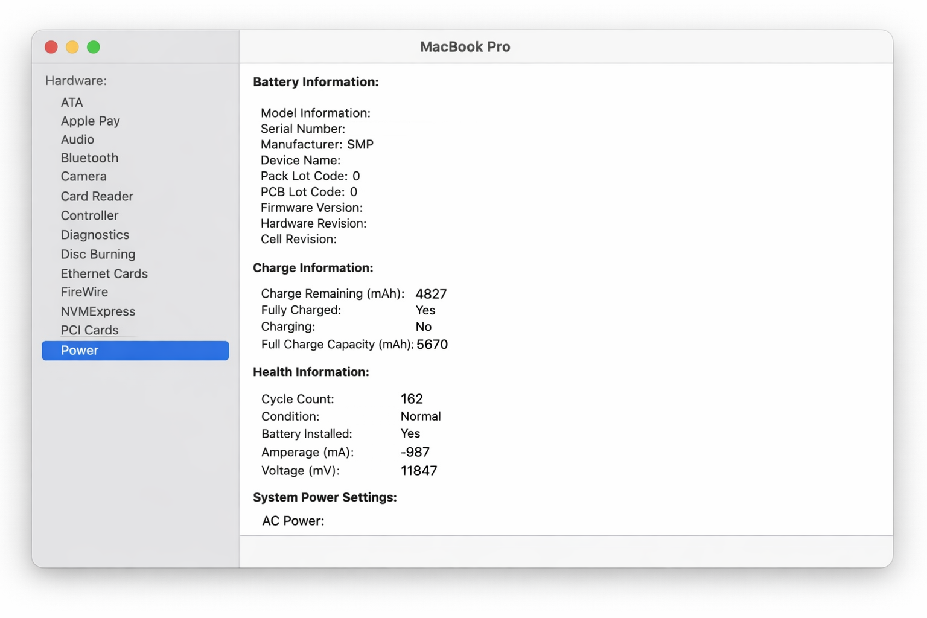Select the Controller hardware entry
The width and height of the screenshot is (927, 618).
[89, 215]
